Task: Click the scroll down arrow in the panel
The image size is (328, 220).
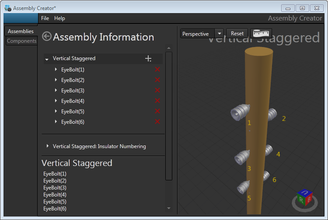Action: [x=169, y=208]
